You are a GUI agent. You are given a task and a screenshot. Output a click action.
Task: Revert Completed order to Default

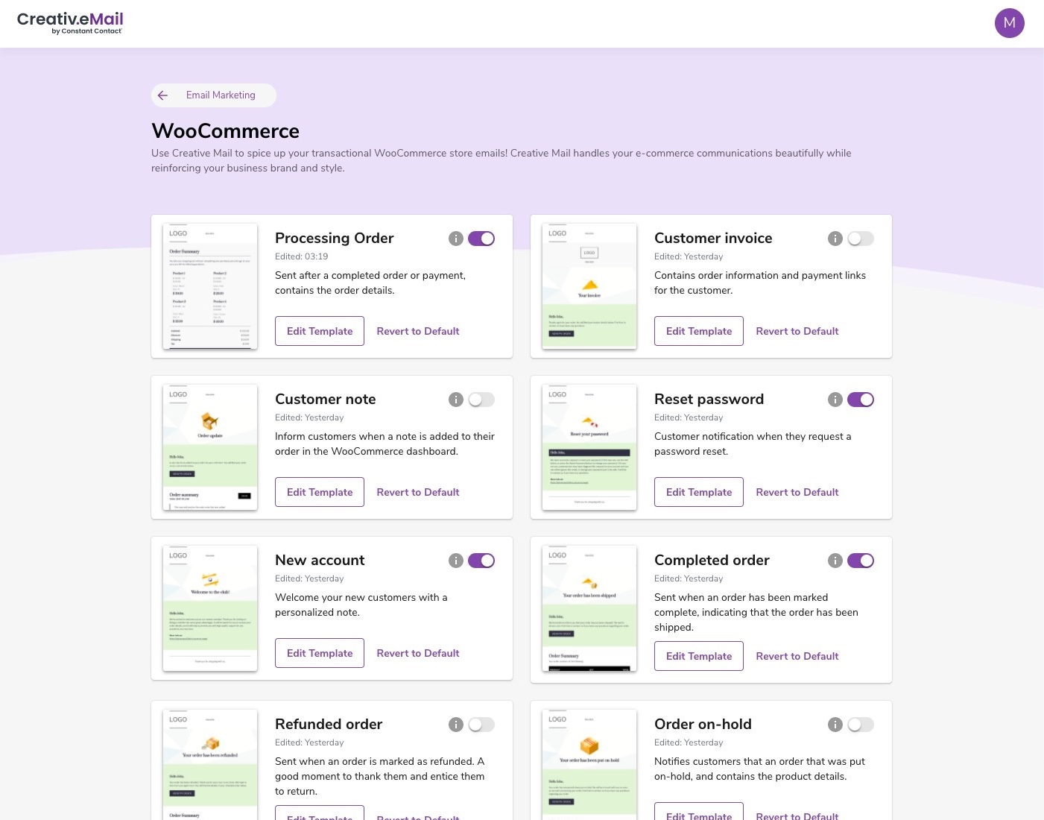[x=797, y=656]
